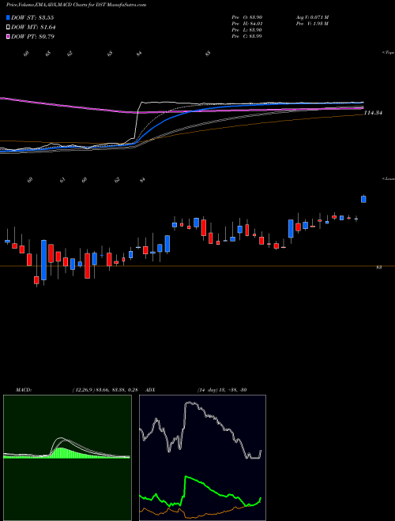Click the Pre H high price value
Screen dimensions: 395x521
247,24
